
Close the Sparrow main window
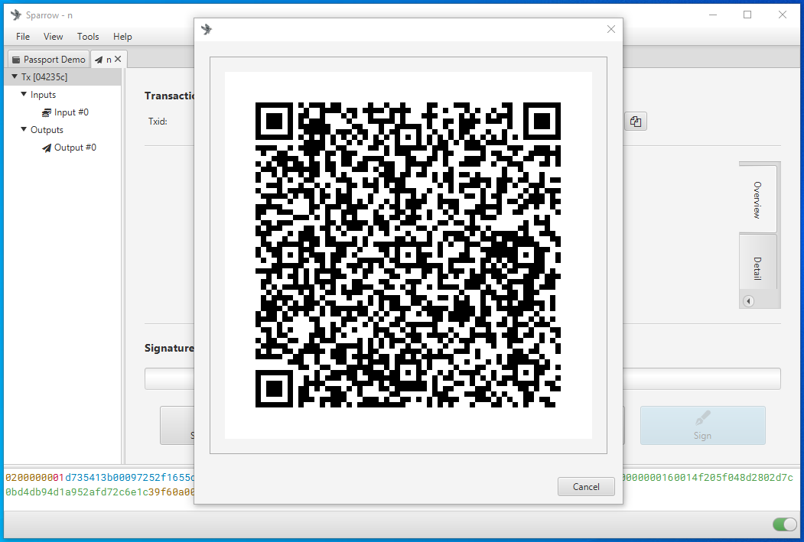[x=783, y=15]
